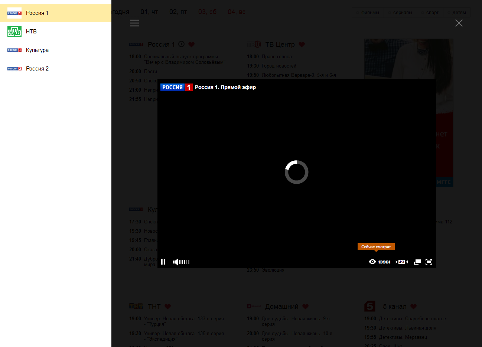Click the НТВ channel logo in the sidebar
The image size is (482, 347).
(14, 31)
